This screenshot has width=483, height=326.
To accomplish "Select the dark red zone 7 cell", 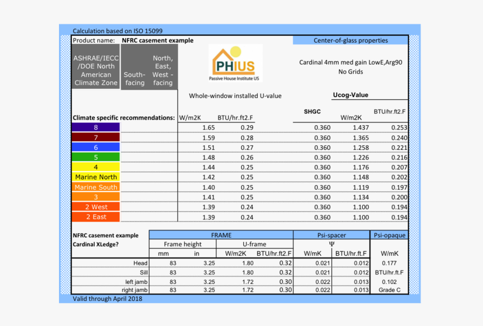I will (96, 137).
